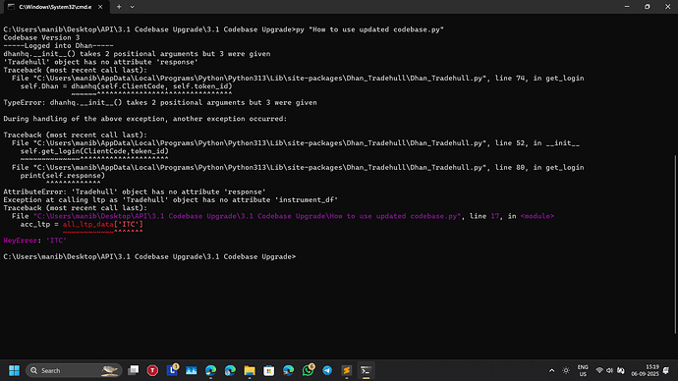Open Microsoft Store from taskbar
Image resolution: width=678 pixels, height=381 pixels.
(x=269, y=370)
